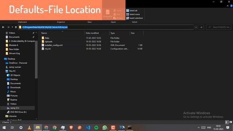233x131 pixels.
Task: Click Select none in the ribbon
Action: coord(133,14)
